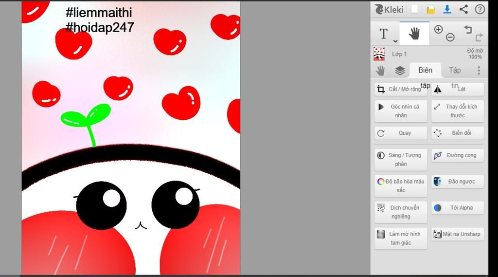Open the help question mark icon
This screenshot has height=277, width=498.
(x=480, y=9)
